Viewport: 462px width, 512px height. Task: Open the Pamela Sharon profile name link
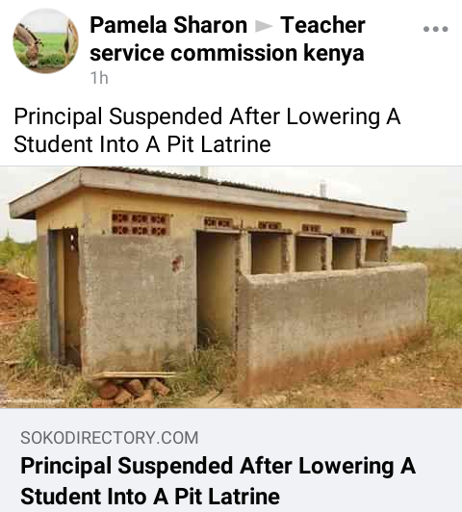[x=168, y=25]
